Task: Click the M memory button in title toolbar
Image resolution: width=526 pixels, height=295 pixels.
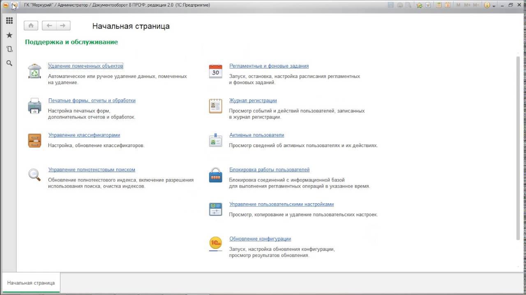Action: [x=459, y=5]
